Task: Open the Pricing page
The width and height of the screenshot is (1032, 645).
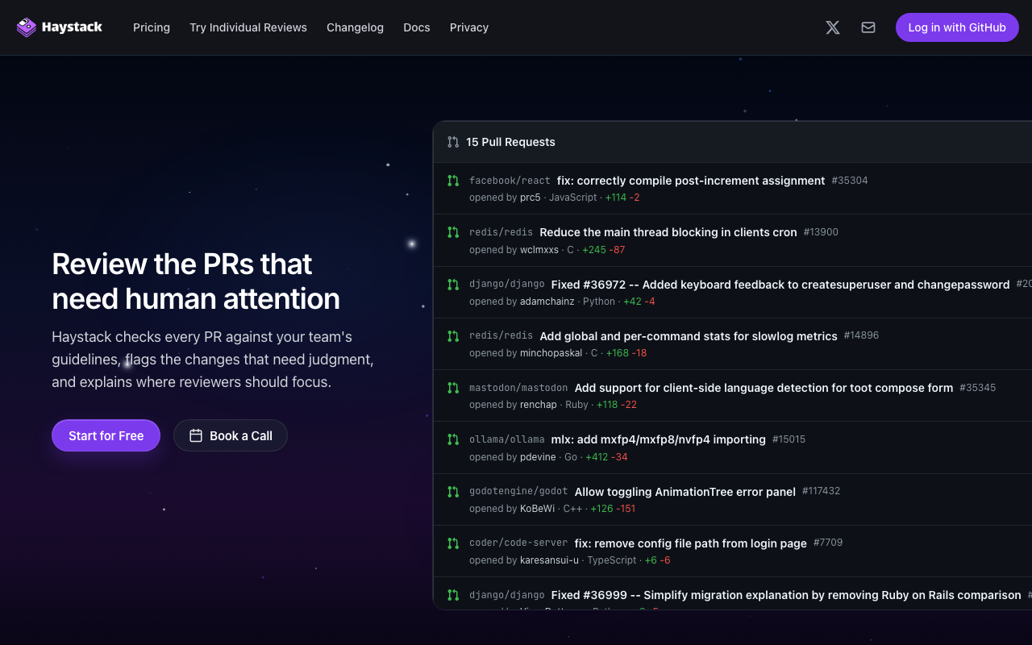Action: [x=152, y=27]
